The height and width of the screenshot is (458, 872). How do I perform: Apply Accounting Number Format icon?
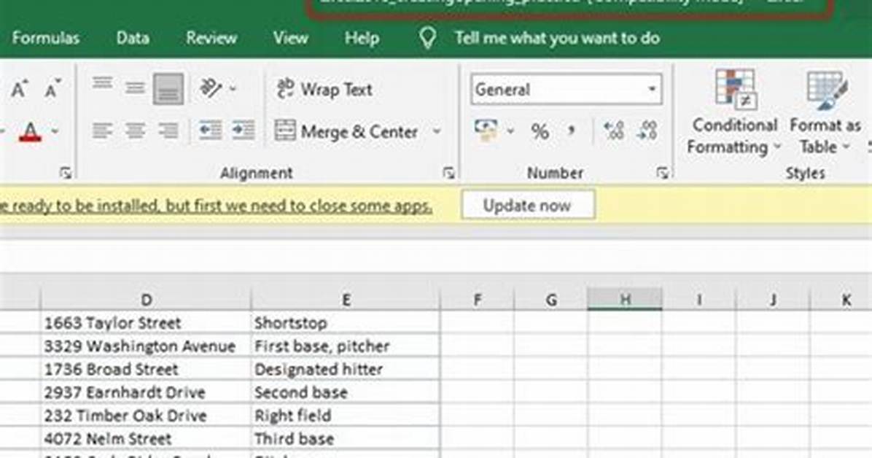486,131
